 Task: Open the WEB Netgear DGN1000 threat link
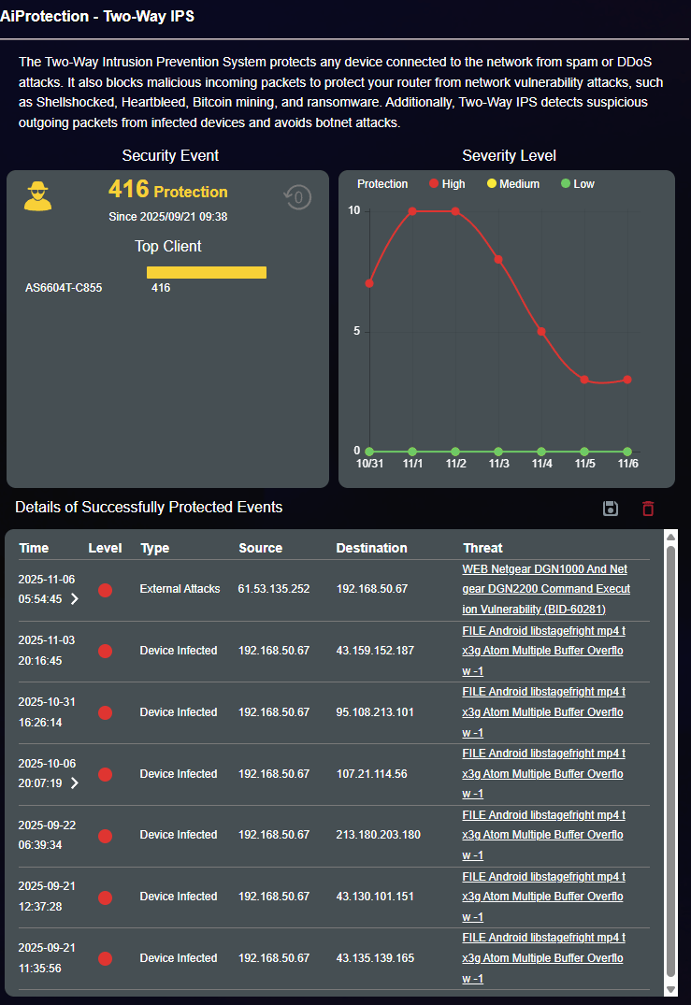(546, 589)
